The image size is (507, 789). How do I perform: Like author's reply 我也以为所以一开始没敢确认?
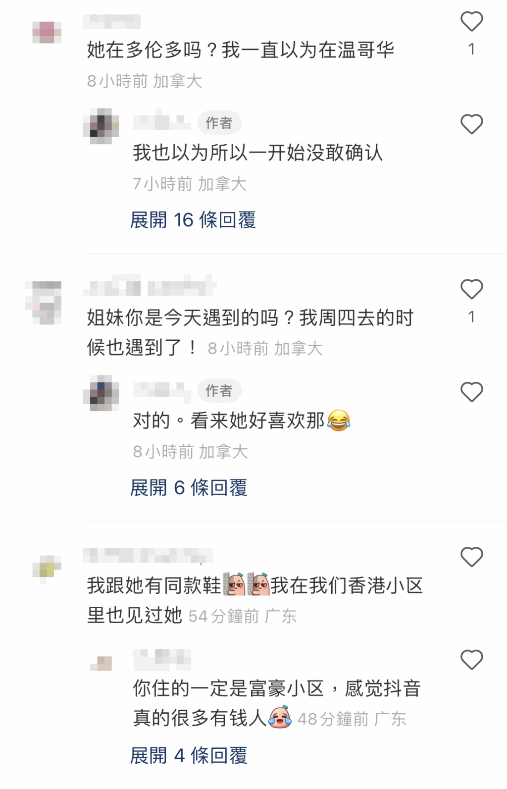471,124
